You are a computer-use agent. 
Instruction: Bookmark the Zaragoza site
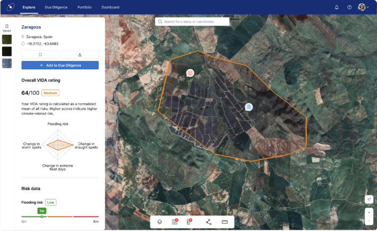coord(40,55)
